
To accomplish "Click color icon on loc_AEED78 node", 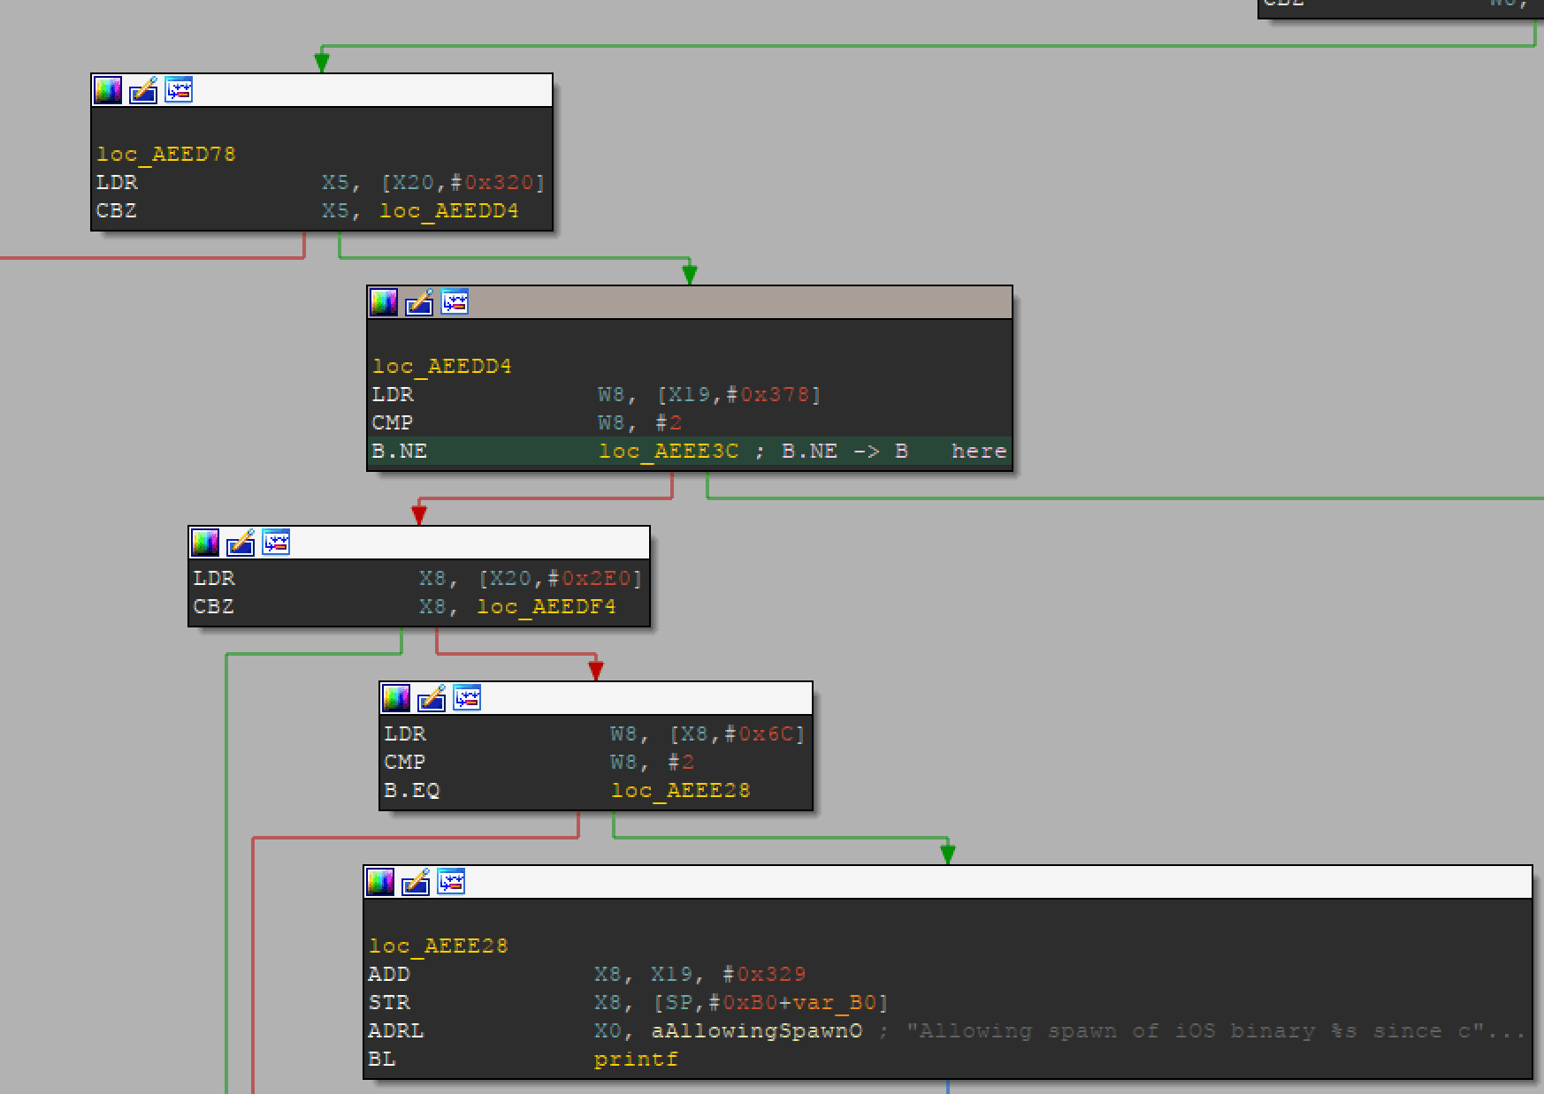I will coord(108,90).
